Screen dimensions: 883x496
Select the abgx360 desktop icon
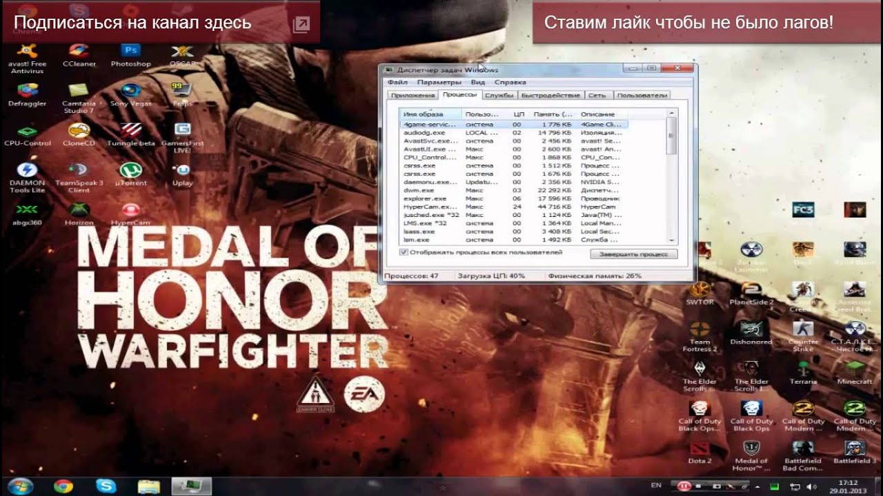(27, 215)
